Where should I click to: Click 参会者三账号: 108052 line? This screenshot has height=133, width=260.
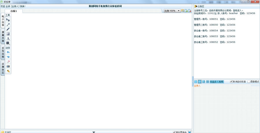tap(215, 42)
